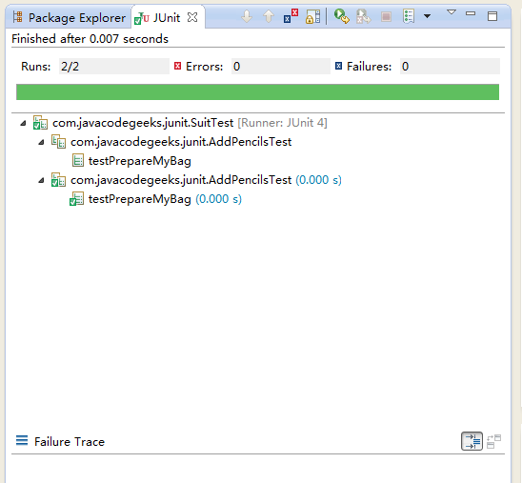Click the SuitTest suite icon

coord(40,123)
